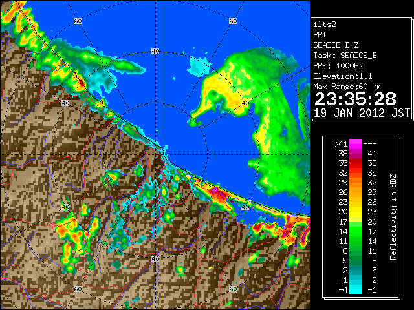Pick the cyan lowest-value legend swatch
Screen dimensions: 414x310
(x=356, y=290)
